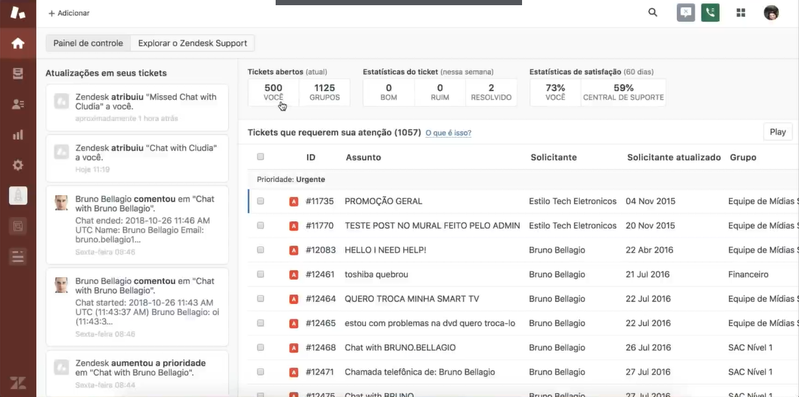Open the search magnifier icon

tap(653, 12)
